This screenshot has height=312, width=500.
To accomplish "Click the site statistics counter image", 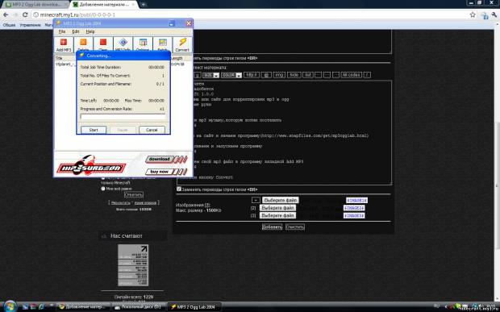I will click(x=133, y=265).
